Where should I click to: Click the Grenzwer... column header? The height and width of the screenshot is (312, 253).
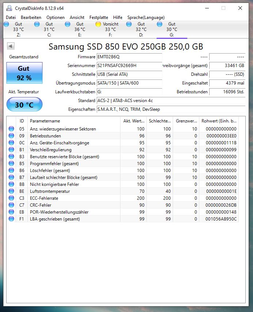click(186, 121)
